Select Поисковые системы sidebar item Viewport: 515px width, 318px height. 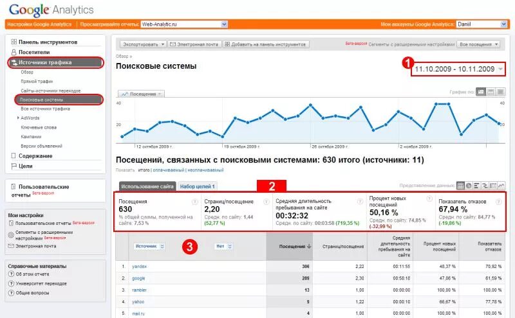coord(59,100)
